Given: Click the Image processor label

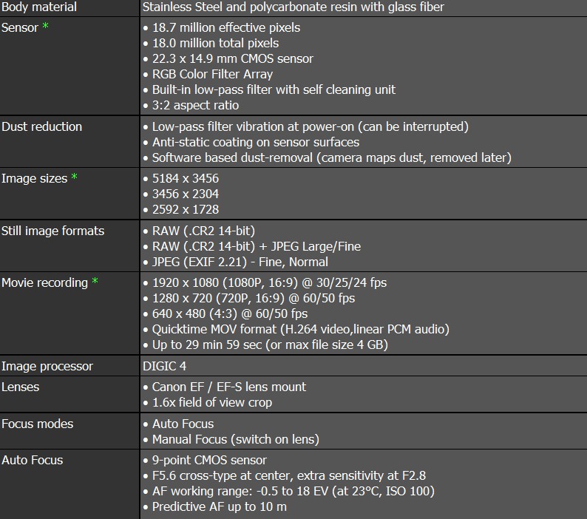Looking at the screenshot, I should [47, 366].
